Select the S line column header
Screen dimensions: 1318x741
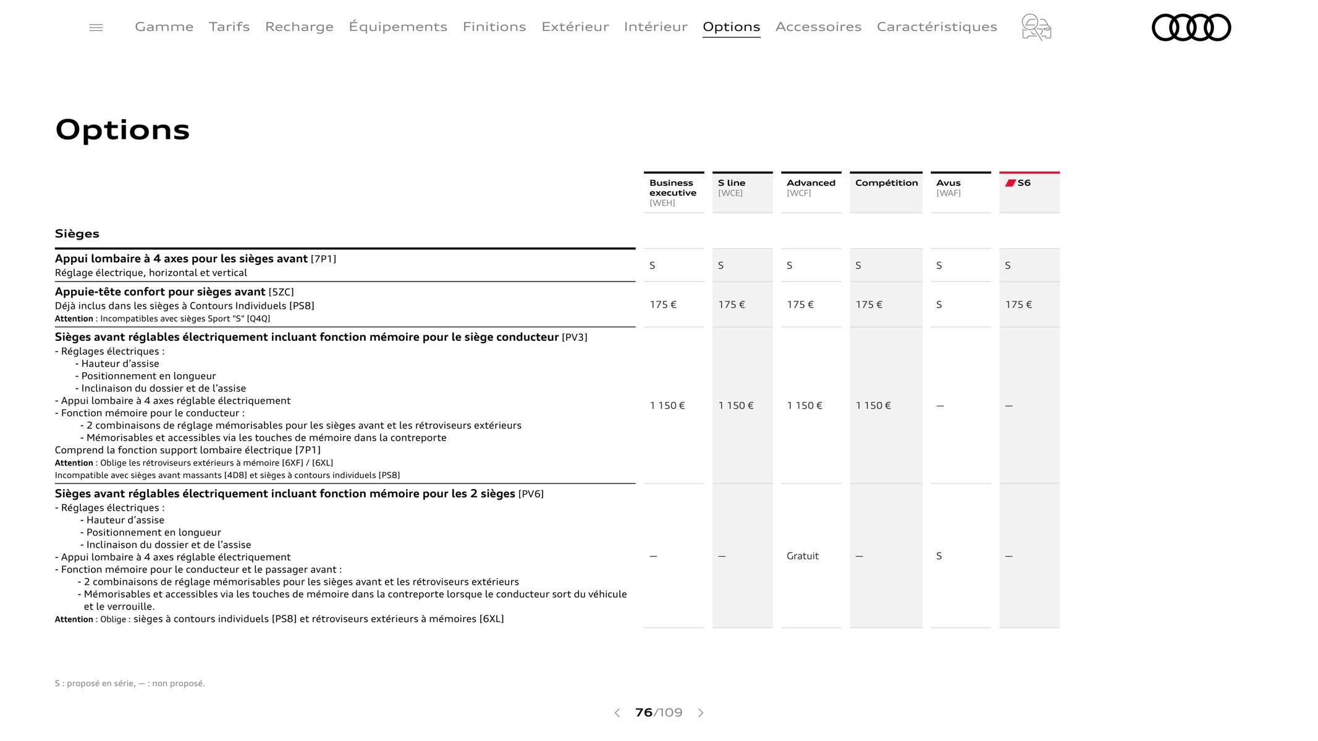coord(742,192)
